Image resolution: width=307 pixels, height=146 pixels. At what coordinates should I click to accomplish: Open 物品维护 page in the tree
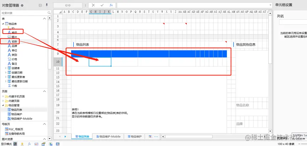(x=15, y=114)
